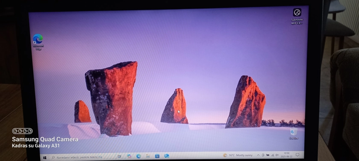Toggle the muted volume speaker icon
Screen dimensions: 359x161
point(277,155)
